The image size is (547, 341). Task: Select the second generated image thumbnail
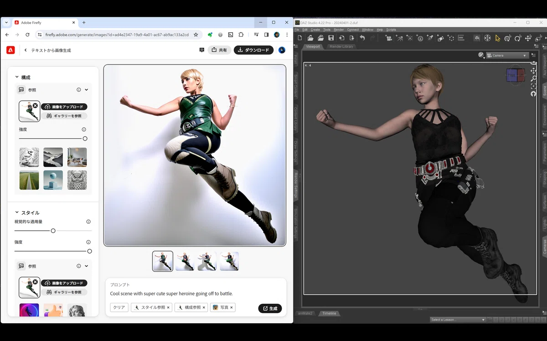[185, 261]
